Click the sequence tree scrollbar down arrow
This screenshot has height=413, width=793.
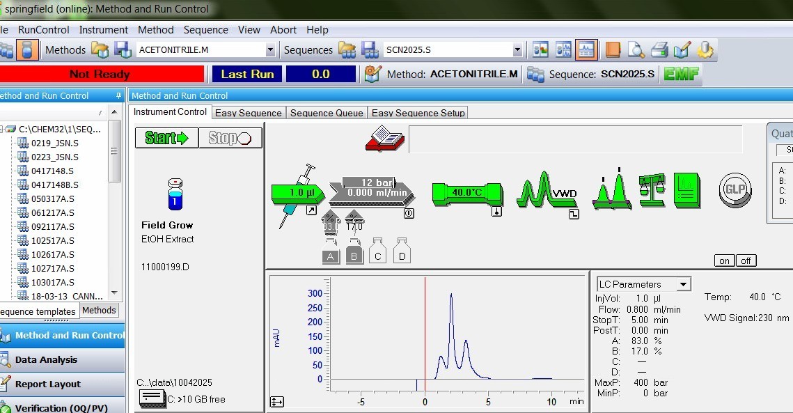pyautogui.click(x=114, y=293)
